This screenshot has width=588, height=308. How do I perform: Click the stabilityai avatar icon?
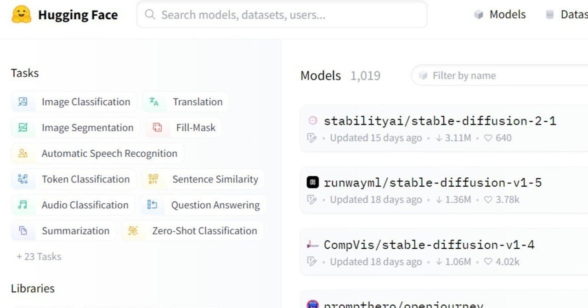[312, 121]
